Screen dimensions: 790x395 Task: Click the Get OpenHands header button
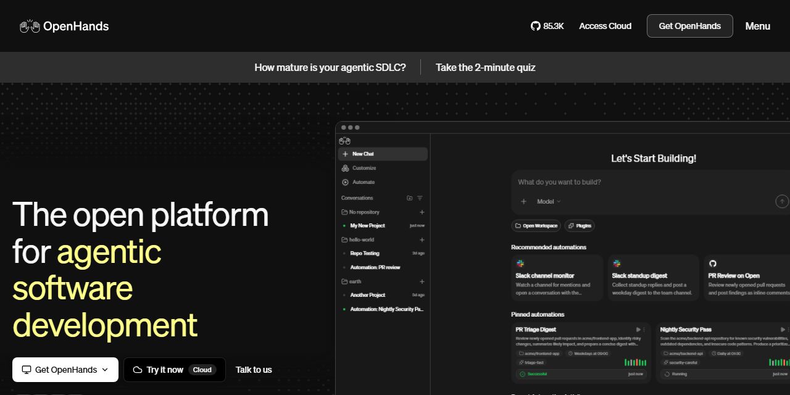[689, 26]
